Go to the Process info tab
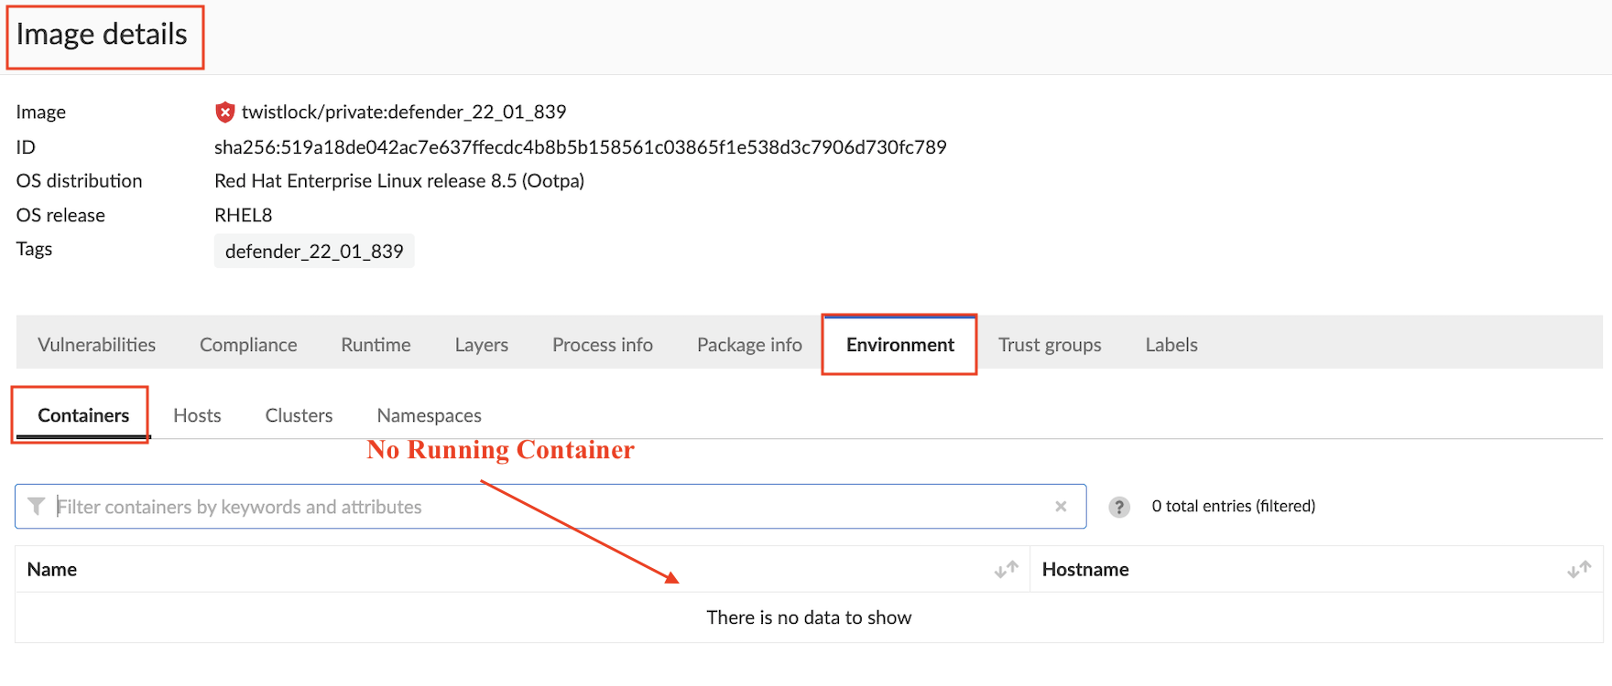The width and height of the screenshot is (1612, 686). (x=602, y=345)
